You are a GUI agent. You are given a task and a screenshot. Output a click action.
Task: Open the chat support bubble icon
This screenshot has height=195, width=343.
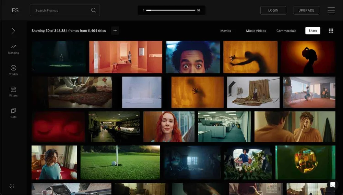point(332,185)
